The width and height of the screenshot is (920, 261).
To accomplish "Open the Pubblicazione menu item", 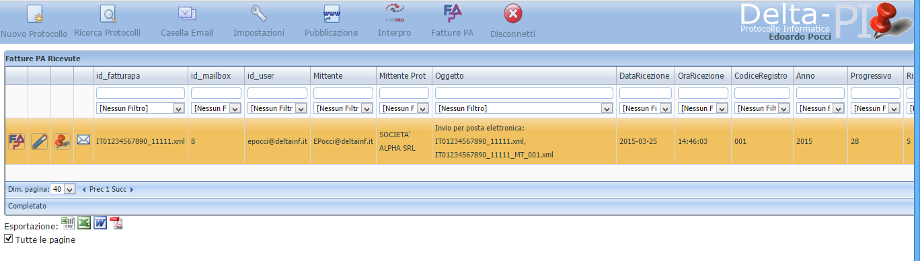I will 331,22.
